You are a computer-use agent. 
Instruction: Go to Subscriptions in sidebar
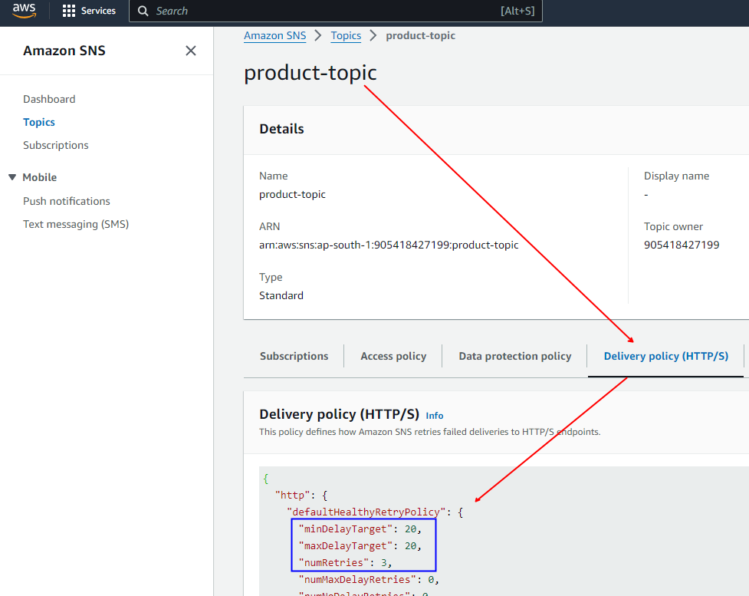click(56, 145)
